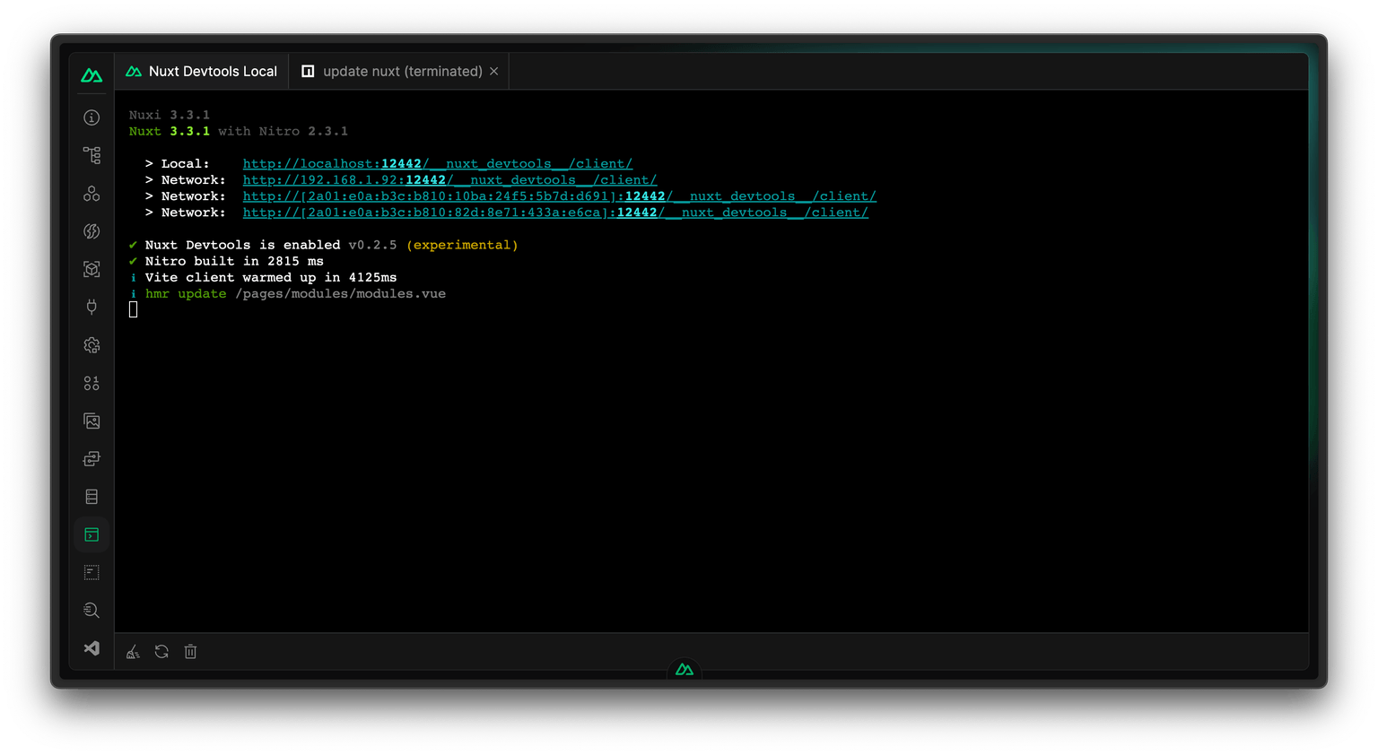
Task: Select the Modules icon in the sidebar
Action: click(x=91, y=268)
